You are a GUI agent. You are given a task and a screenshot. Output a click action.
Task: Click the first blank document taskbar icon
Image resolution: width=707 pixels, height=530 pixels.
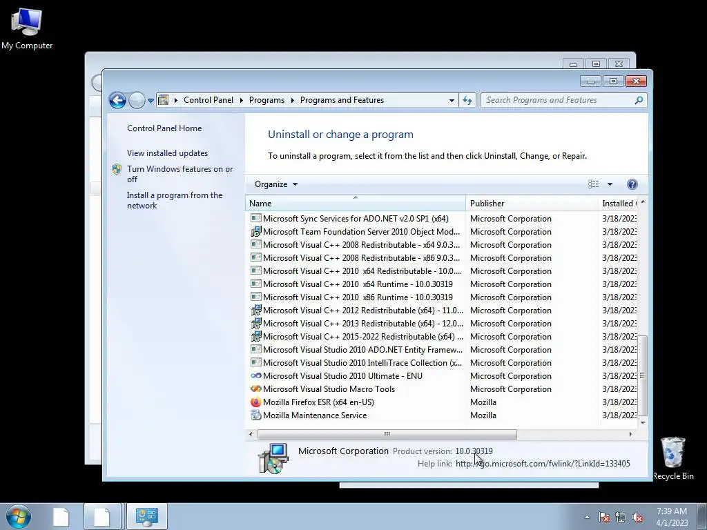pyautogui.click(x=61, y=516)
